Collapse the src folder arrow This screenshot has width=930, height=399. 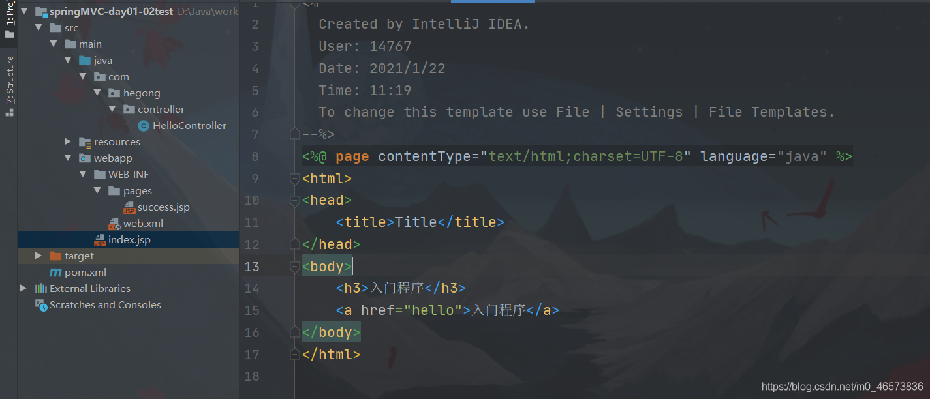coord(39,28)
